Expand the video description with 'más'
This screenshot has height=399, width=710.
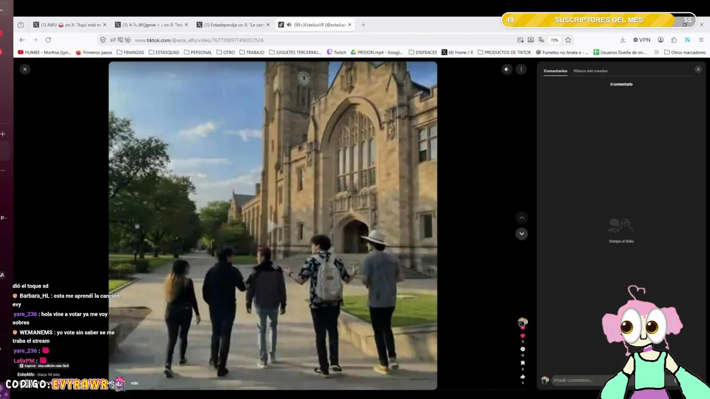click(x=134, y=383)
